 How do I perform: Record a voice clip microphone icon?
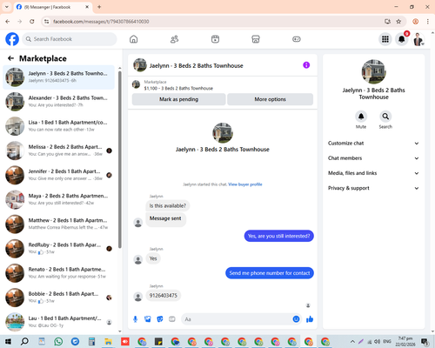(135, 319)
